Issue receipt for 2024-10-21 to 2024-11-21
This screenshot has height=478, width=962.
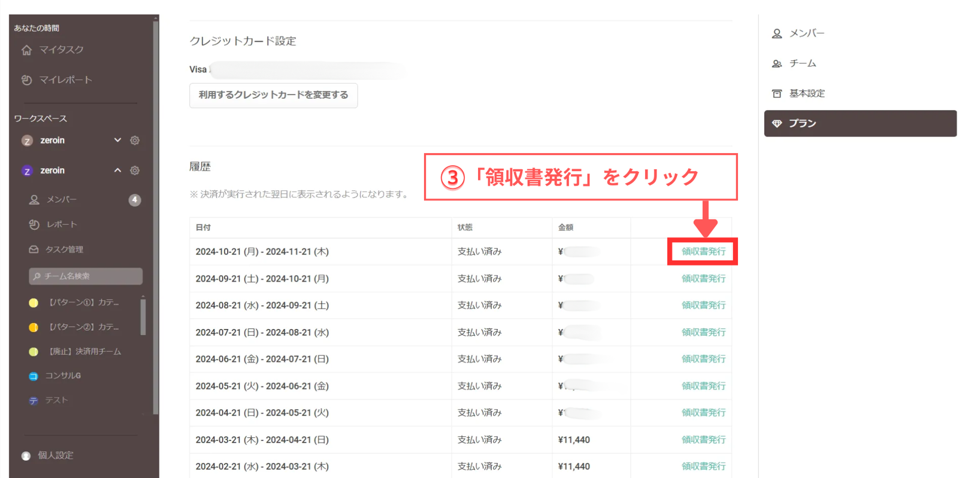(x=703, y=251)
